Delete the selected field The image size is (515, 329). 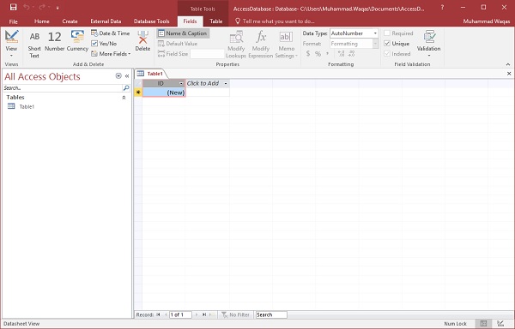pyautogui.click(x=142, y=41)
